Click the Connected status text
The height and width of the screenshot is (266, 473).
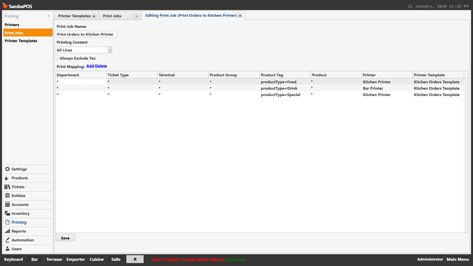coord(236,259)
